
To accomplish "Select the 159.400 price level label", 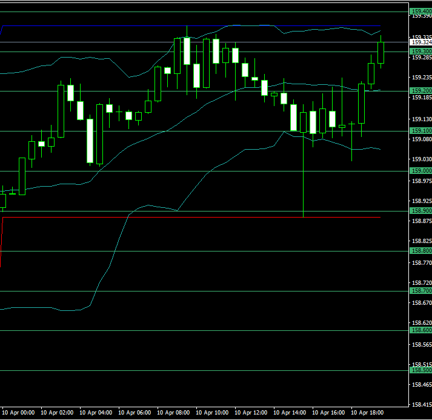I will (x=420, y=12).
